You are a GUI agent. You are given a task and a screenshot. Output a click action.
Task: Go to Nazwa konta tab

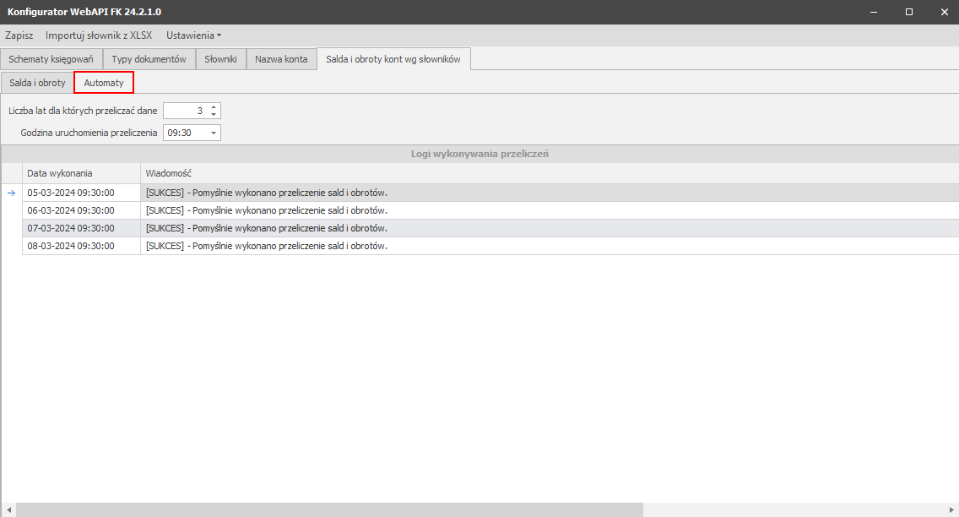(281, 59)
